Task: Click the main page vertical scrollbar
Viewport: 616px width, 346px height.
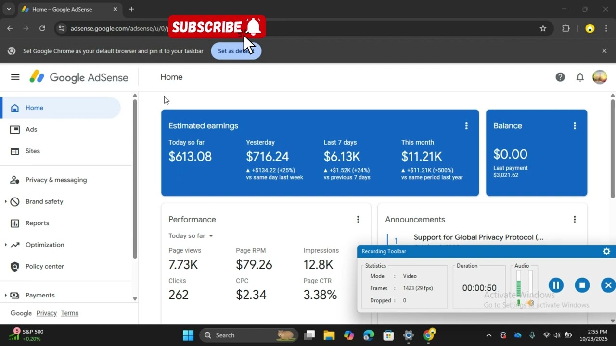Action: 613,148
